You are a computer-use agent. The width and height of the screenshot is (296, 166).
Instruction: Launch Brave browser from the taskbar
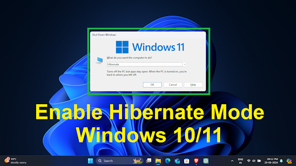point(196,161)
